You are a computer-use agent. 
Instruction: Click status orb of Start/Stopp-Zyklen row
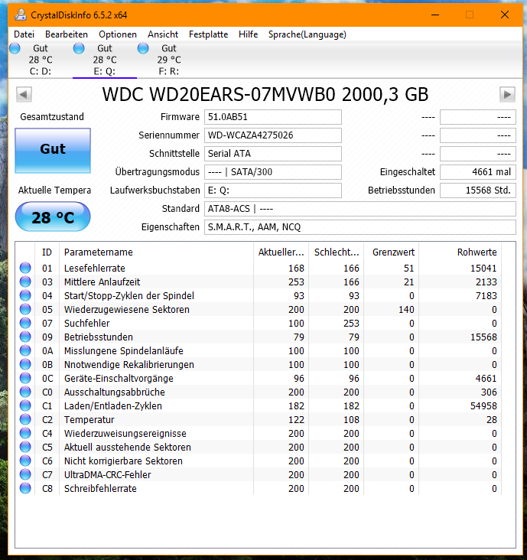25,295
